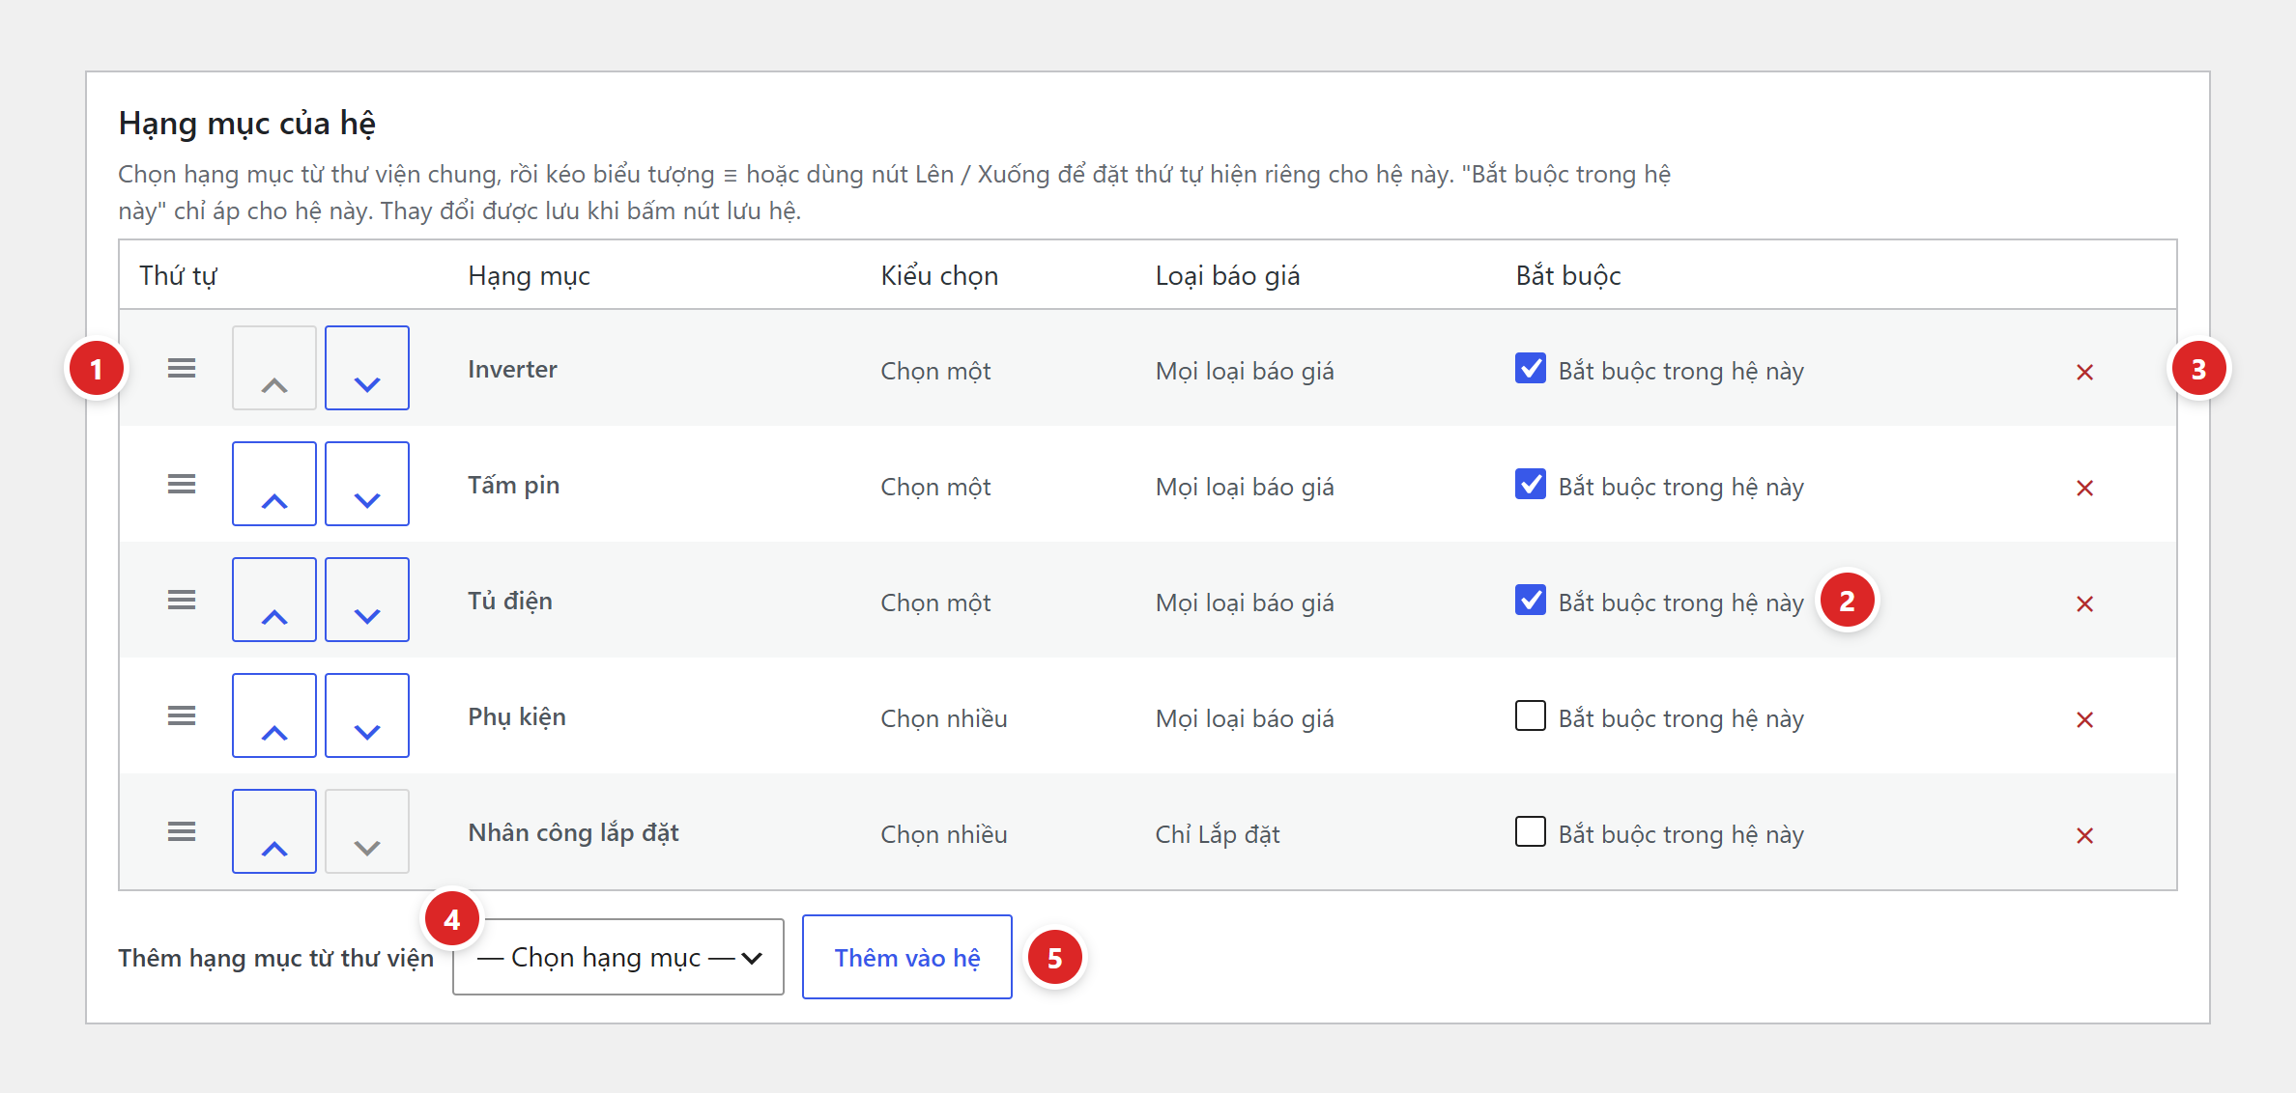Viewport: 2296px width, 1093px height.
Task: Grab the drag handle of the Tấm pin row
Action: 182,484
